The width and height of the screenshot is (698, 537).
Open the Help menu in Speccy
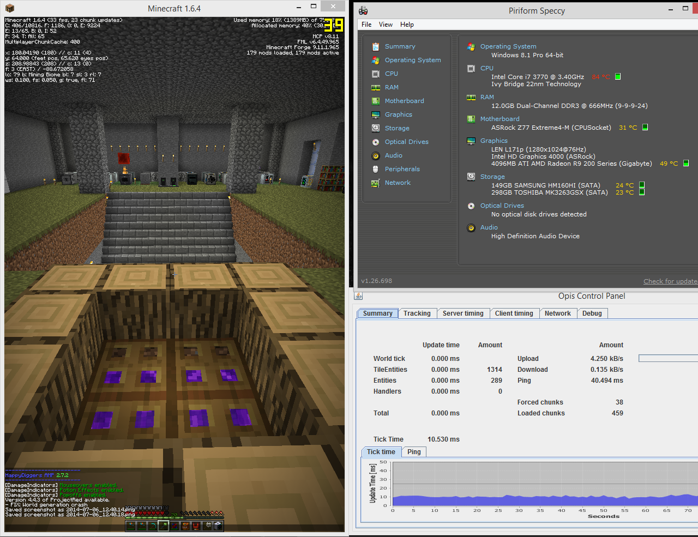click(407, 25)
